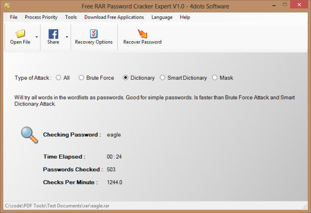Click the checks per minute value 1244.0
This screenshot has width=311, height=213.
tap(115, 182)
